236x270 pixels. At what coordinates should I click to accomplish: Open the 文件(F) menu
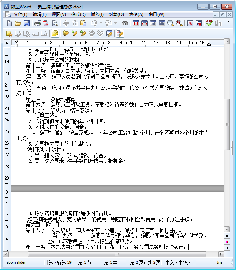pyautogui.click(x=21, y=14)
